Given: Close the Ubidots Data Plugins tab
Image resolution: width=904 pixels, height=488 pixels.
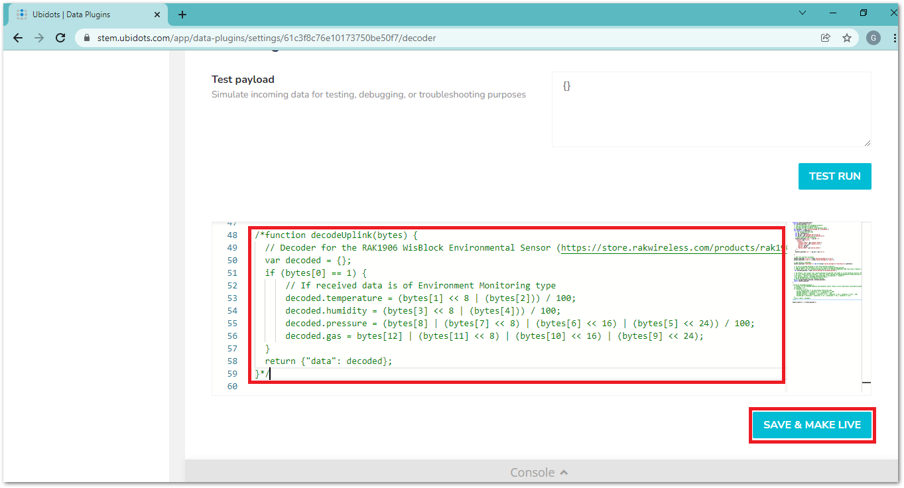Looking at the screenshot, I should 157,15.
